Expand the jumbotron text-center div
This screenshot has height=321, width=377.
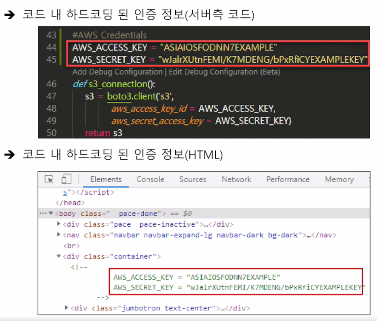click(66, 308)
